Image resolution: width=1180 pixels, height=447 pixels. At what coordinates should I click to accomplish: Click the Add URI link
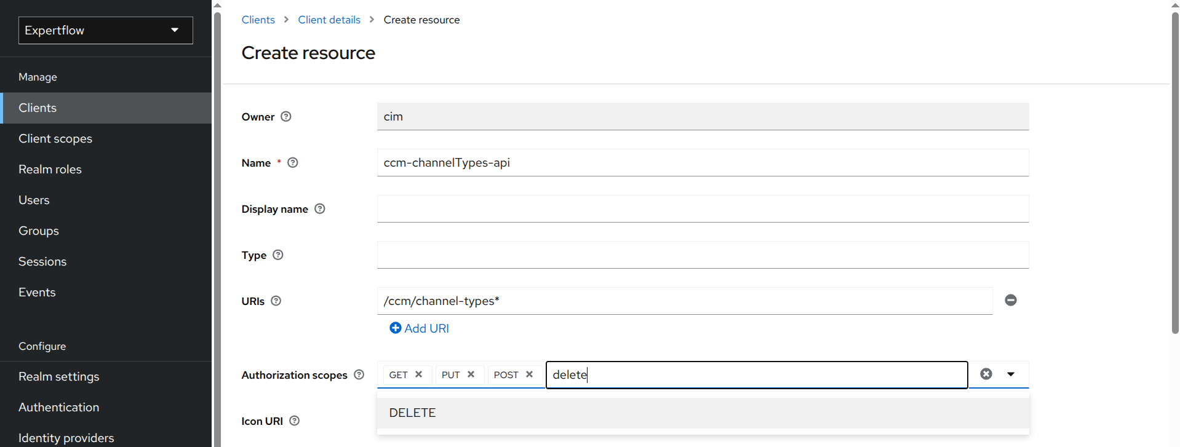point(420,328)
